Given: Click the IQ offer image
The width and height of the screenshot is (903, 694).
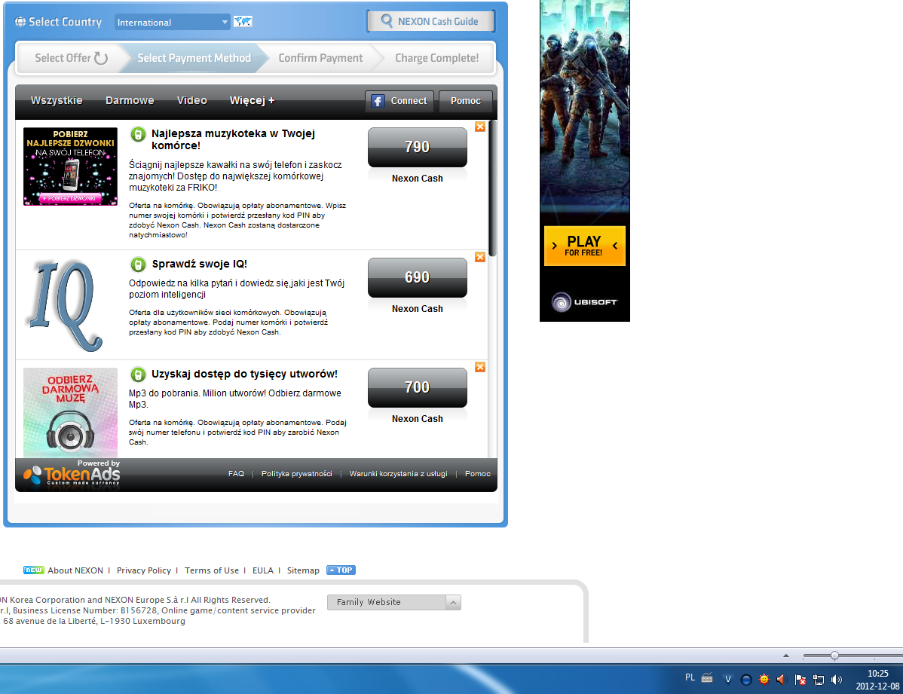Looking at the screenshot, I should click(x=65, y=305).
